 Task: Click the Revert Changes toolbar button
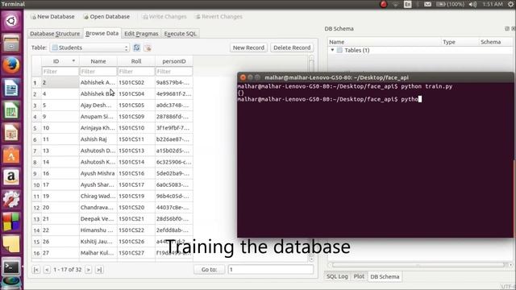click(218, 16)
